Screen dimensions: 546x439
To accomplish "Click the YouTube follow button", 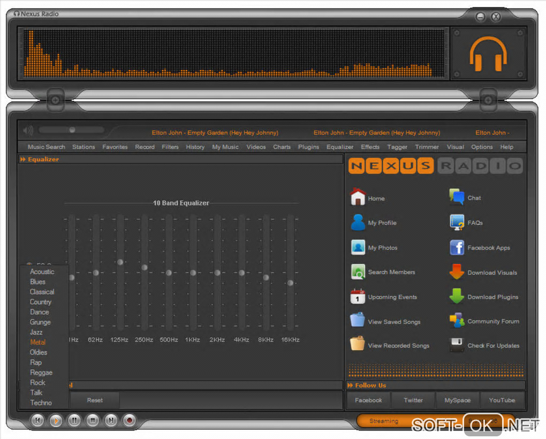I will tap(502, 400).
